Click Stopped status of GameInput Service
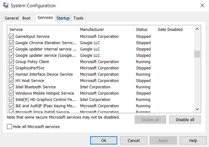This screenshot has height=147, width=209. click(143, 36)
